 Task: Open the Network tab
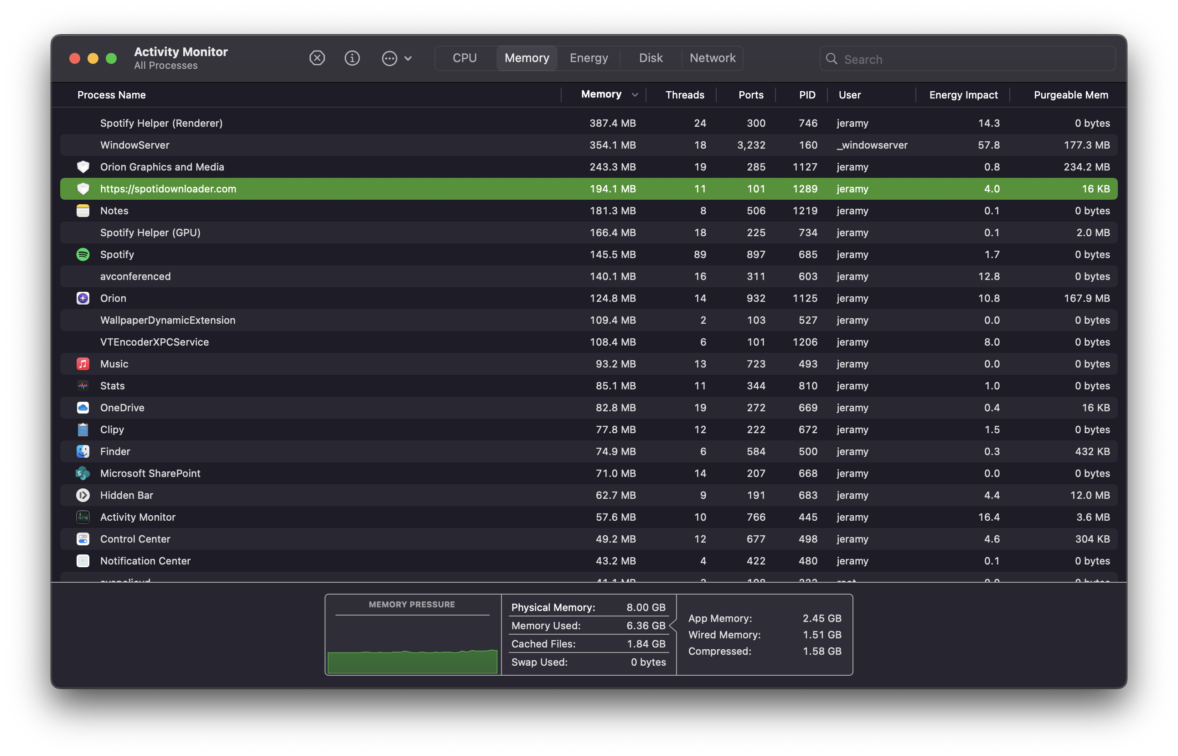coord(712,58)
